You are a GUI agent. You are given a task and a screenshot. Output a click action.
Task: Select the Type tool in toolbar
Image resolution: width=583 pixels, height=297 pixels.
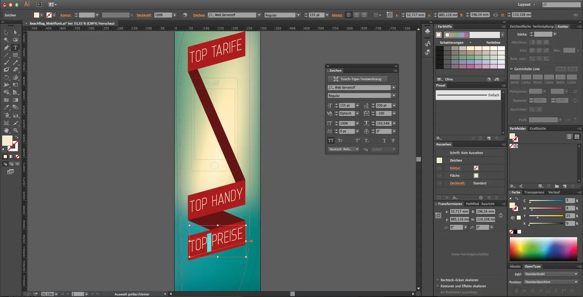[x=15, y=48]
